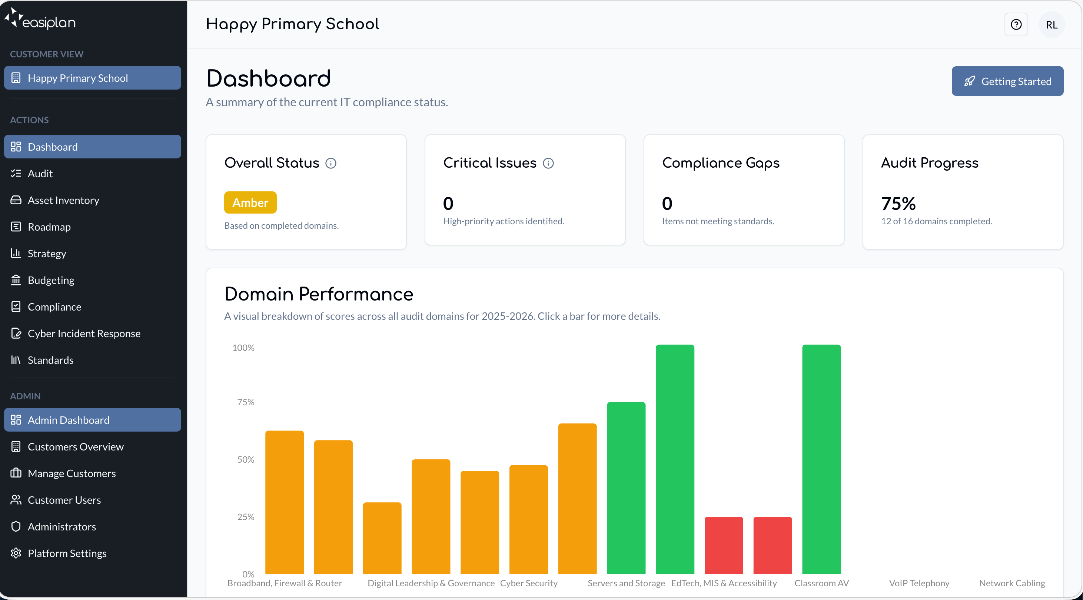Click the Overall Status info icon
Viewport: 1083px width, 600px height.
pyautogui.click(x=331, y=163)
